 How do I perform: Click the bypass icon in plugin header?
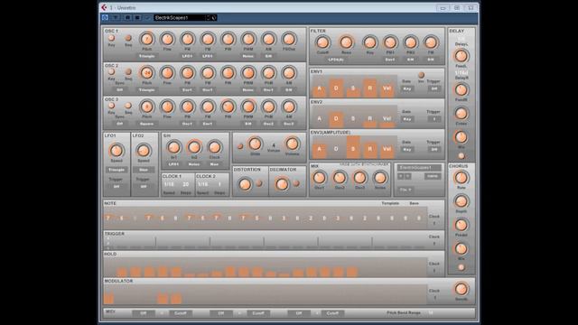pos(105,18)
